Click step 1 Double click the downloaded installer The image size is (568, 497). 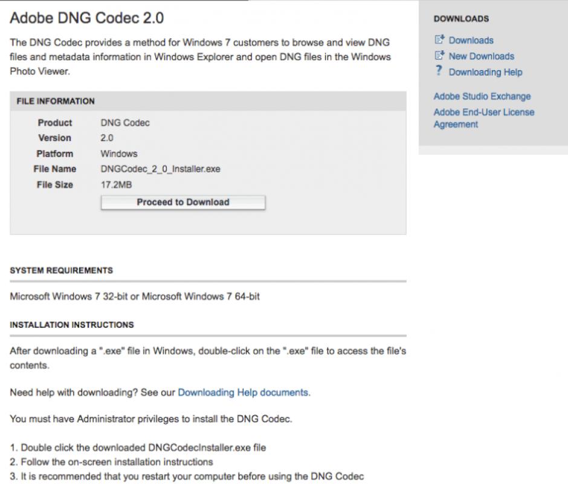click(138, 447)
